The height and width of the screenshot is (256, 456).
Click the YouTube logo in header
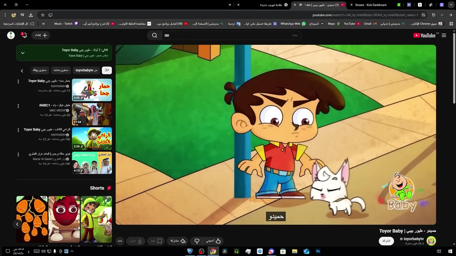coord(424,35)
